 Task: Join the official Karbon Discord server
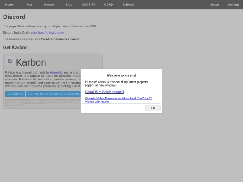click(53, 94)
